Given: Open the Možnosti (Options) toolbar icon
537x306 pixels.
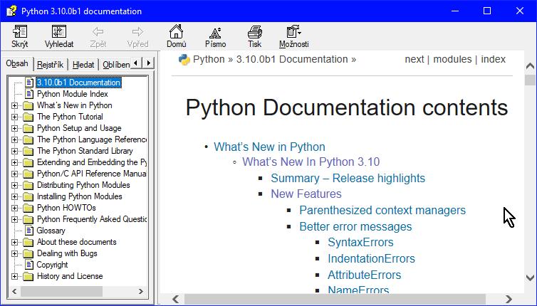Looking at the screenshot, I should point(293,31).
